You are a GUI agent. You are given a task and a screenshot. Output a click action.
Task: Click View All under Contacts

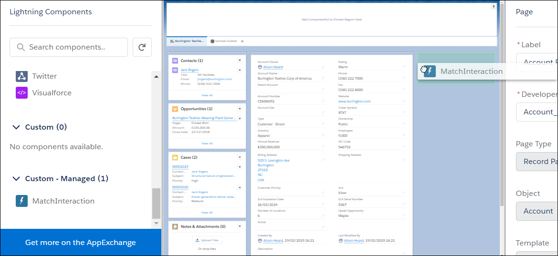pyautogui.click(x=207, y=95)
